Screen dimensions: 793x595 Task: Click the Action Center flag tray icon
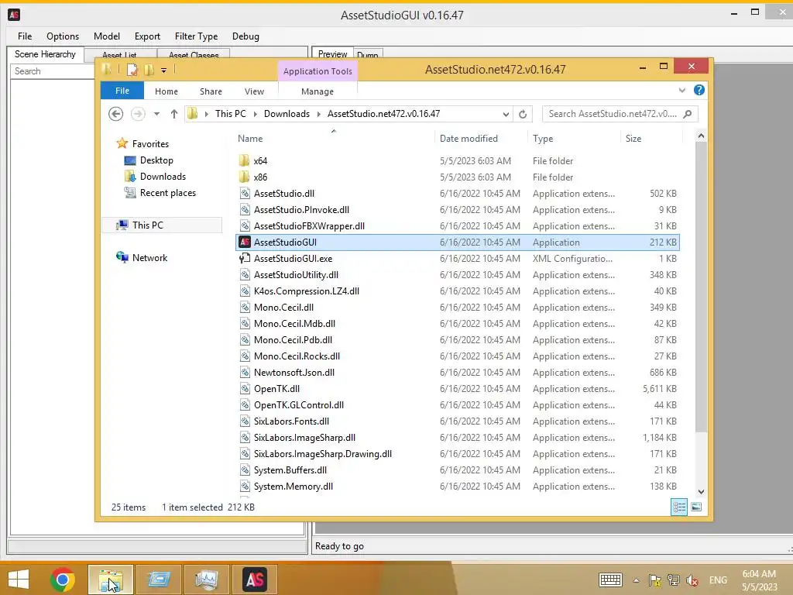[655, 580]
